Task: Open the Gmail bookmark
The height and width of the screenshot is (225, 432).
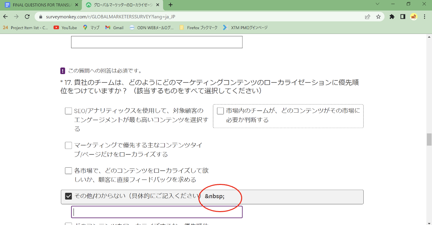Action: click(x=114, y=27)
